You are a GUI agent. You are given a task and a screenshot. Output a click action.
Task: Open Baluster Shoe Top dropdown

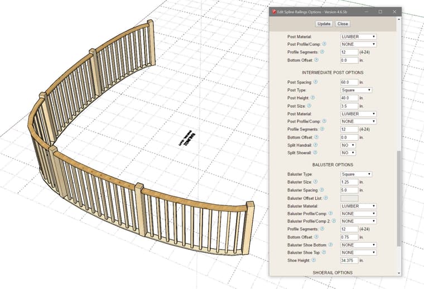pyautogui.click(x=358, y=253)
